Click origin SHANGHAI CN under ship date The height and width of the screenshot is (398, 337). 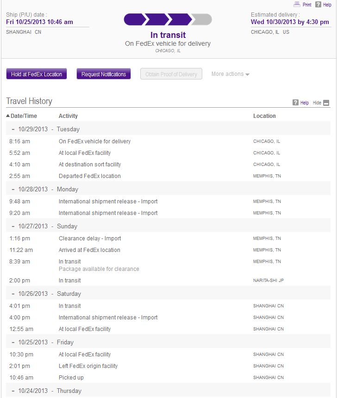coord(24,32)
